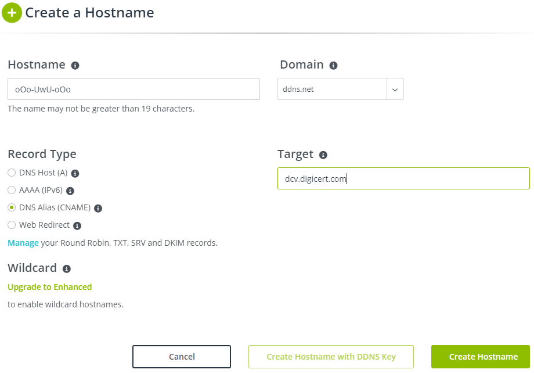Select the DNS Alias (CNAME) radio button
Image resolution: width=534 pixels, height=373 pixels.
(12, 207)
